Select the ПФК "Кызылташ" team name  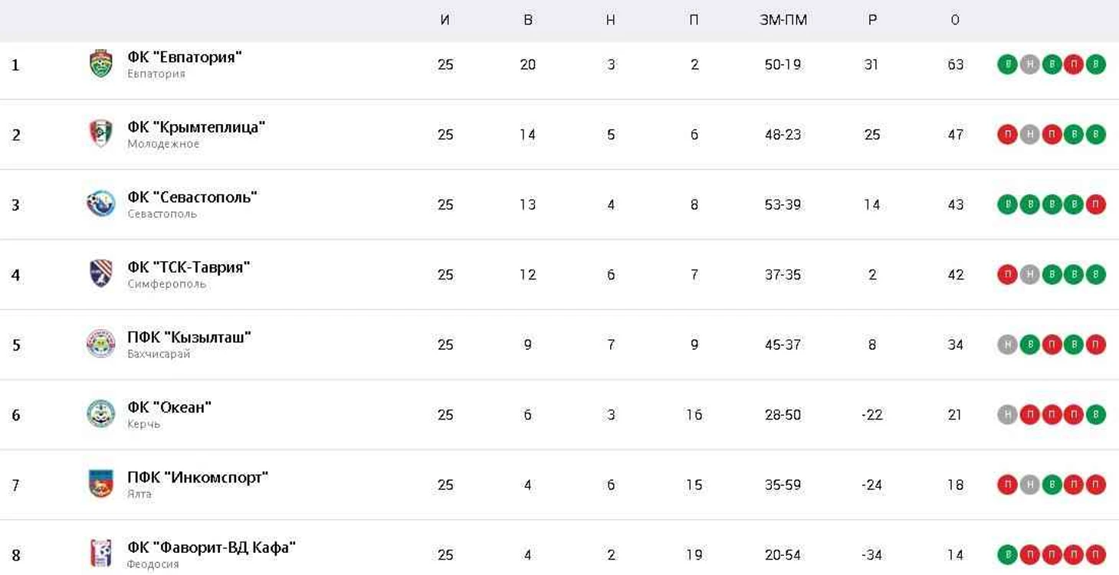click(x=189, y=337)
